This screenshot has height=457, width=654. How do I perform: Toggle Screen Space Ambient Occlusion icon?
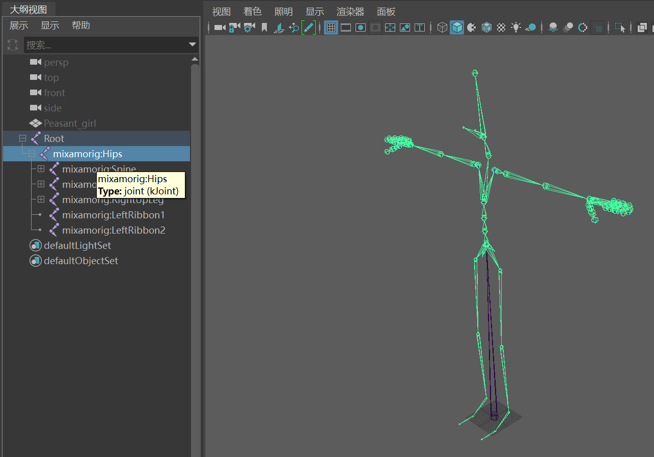point(553,27)
